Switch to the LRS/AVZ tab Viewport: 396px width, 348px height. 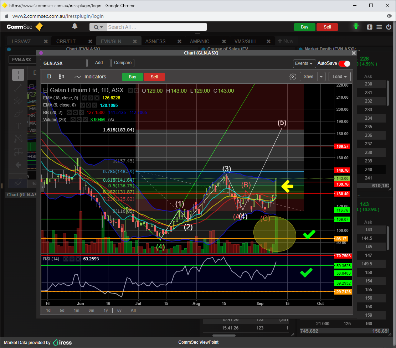[x=21, y=41]
